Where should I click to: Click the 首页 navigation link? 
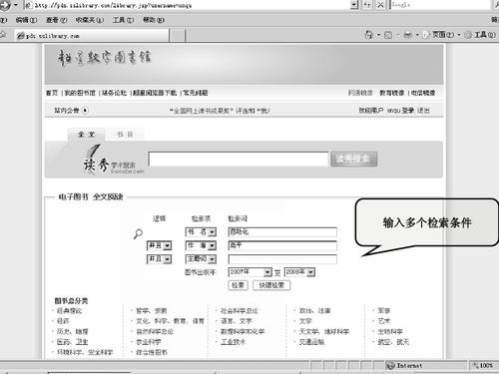(x=52, y=93)
